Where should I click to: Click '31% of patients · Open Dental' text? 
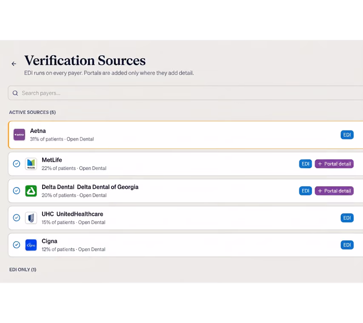point(62,139)
